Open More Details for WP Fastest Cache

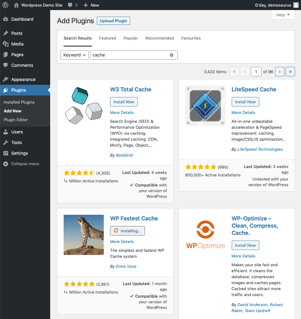pyautogui.click(x=122, y=241)
